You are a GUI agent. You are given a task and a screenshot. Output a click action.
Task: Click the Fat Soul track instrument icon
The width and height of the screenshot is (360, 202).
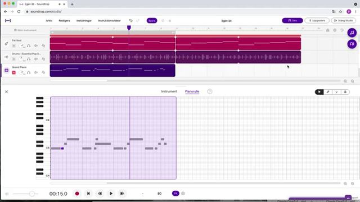[6, 44]
